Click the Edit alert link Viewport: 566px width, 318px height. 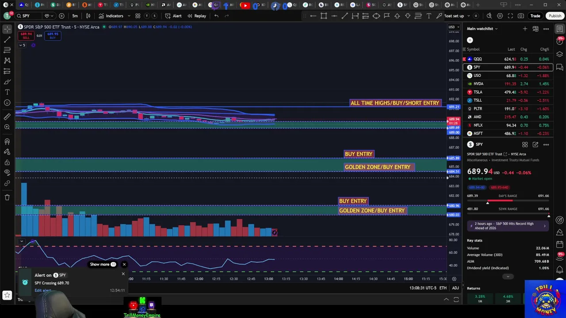pos(43,291)
